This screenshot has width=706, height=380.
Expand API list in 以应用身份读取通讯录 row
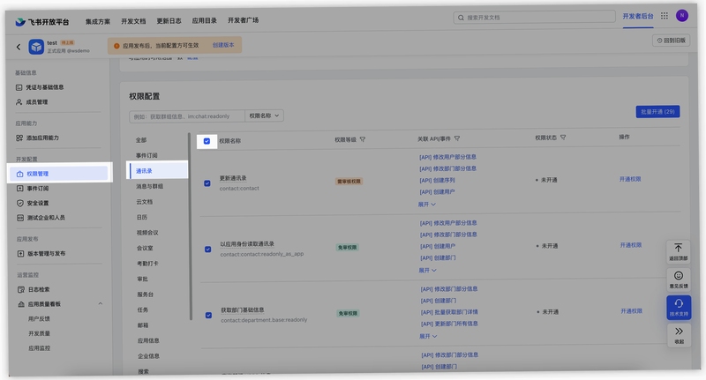click(428, 271)
